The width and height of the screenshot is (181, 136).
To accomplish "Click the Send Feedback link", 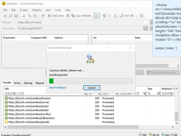I will tap(58, 88).
